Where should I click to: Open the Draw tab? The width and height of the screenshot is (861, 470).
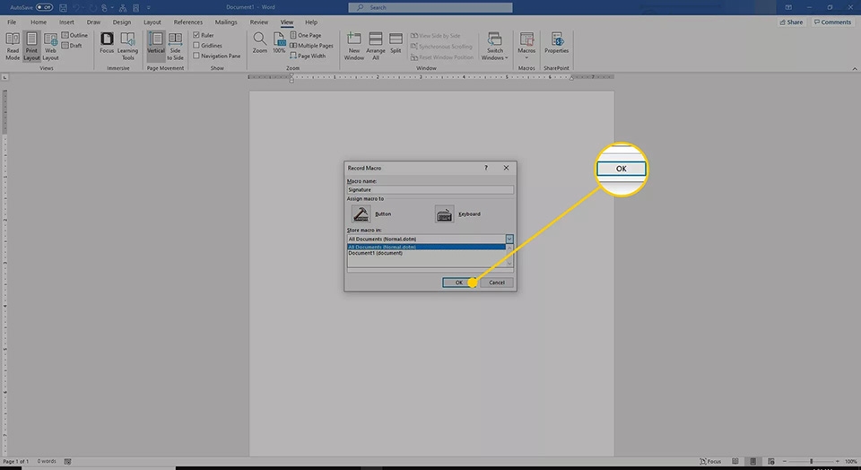click(93, 22)
